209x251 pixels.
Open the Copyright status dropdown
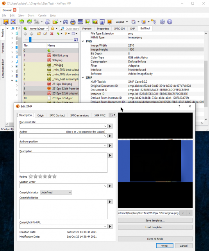click(56, 192)
